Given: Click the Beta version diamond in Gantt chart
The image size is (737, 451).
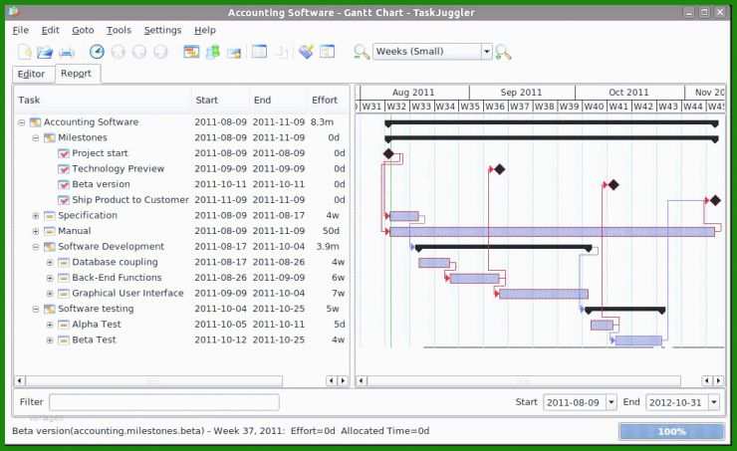Looking at the screenshot, I should click(614, 185).
